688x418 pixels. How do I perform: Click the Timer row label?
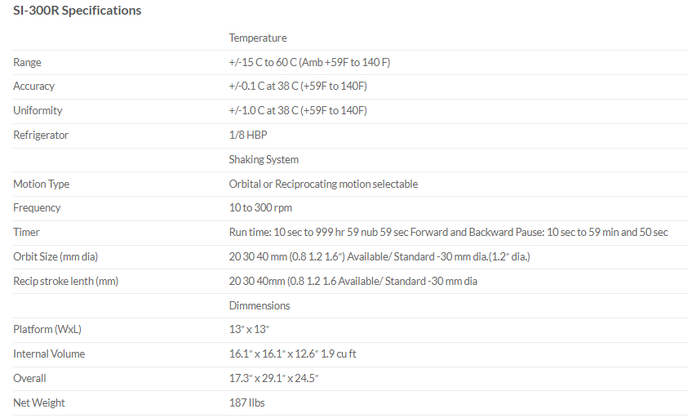26,233
